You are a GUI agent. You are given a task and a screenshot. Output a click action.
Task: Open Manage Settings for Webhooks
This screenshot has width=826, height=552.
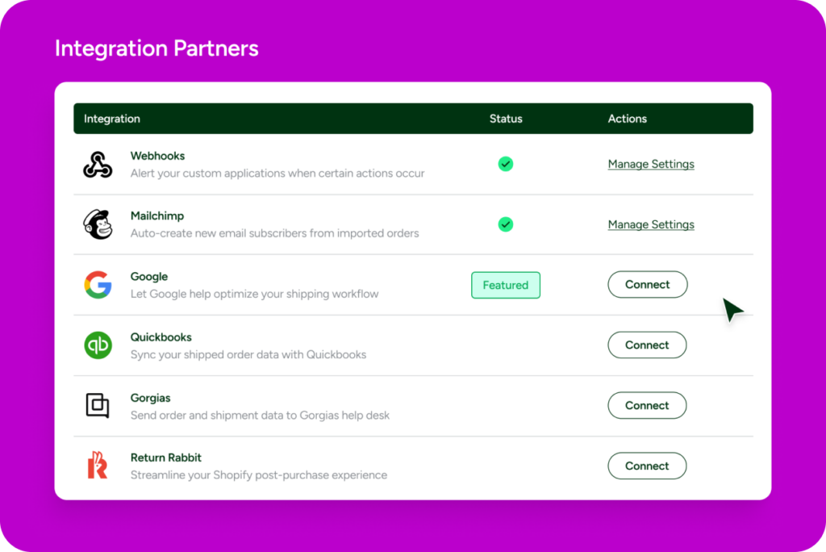pyautogui.click(x=651, y=164)
